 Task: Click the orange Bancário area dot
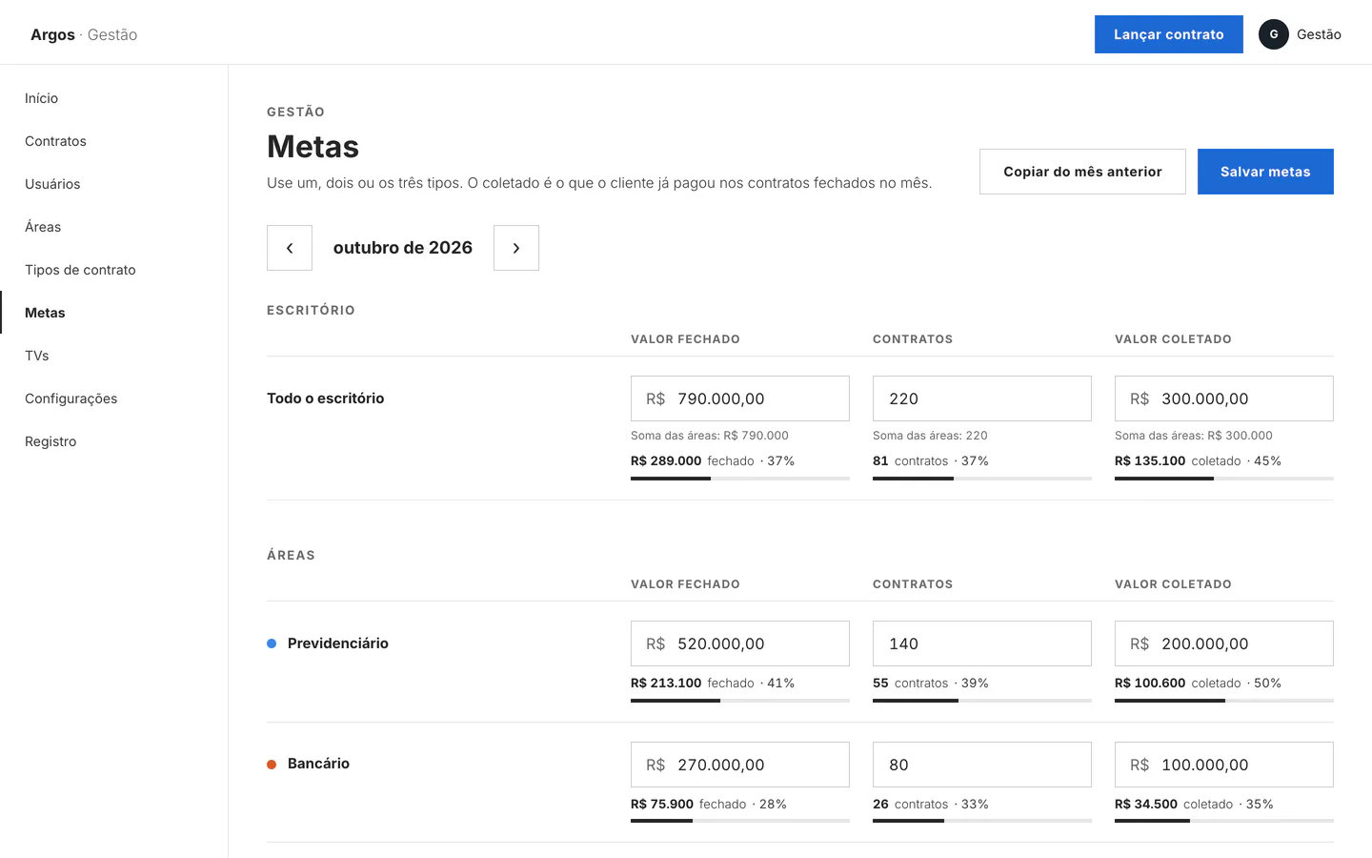tap(272, 765)
